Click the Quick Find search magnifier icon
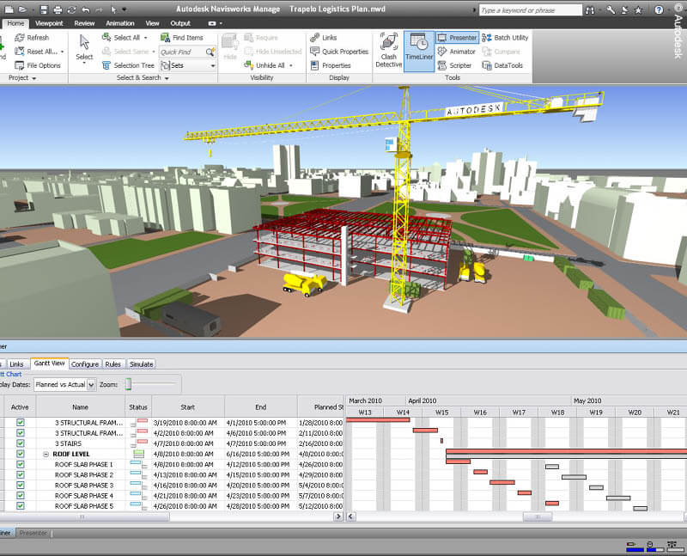 click(210, 52)
